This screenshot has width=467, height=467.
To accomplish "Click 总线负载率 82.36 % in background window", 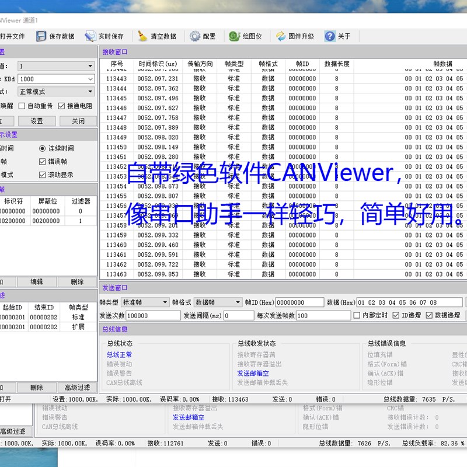I will coord(433,444).
